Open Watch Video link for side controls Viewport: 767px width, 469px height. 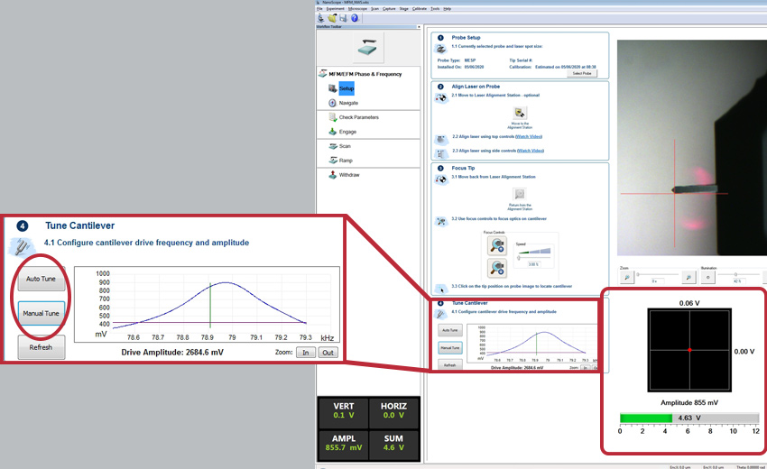point(531,151)
